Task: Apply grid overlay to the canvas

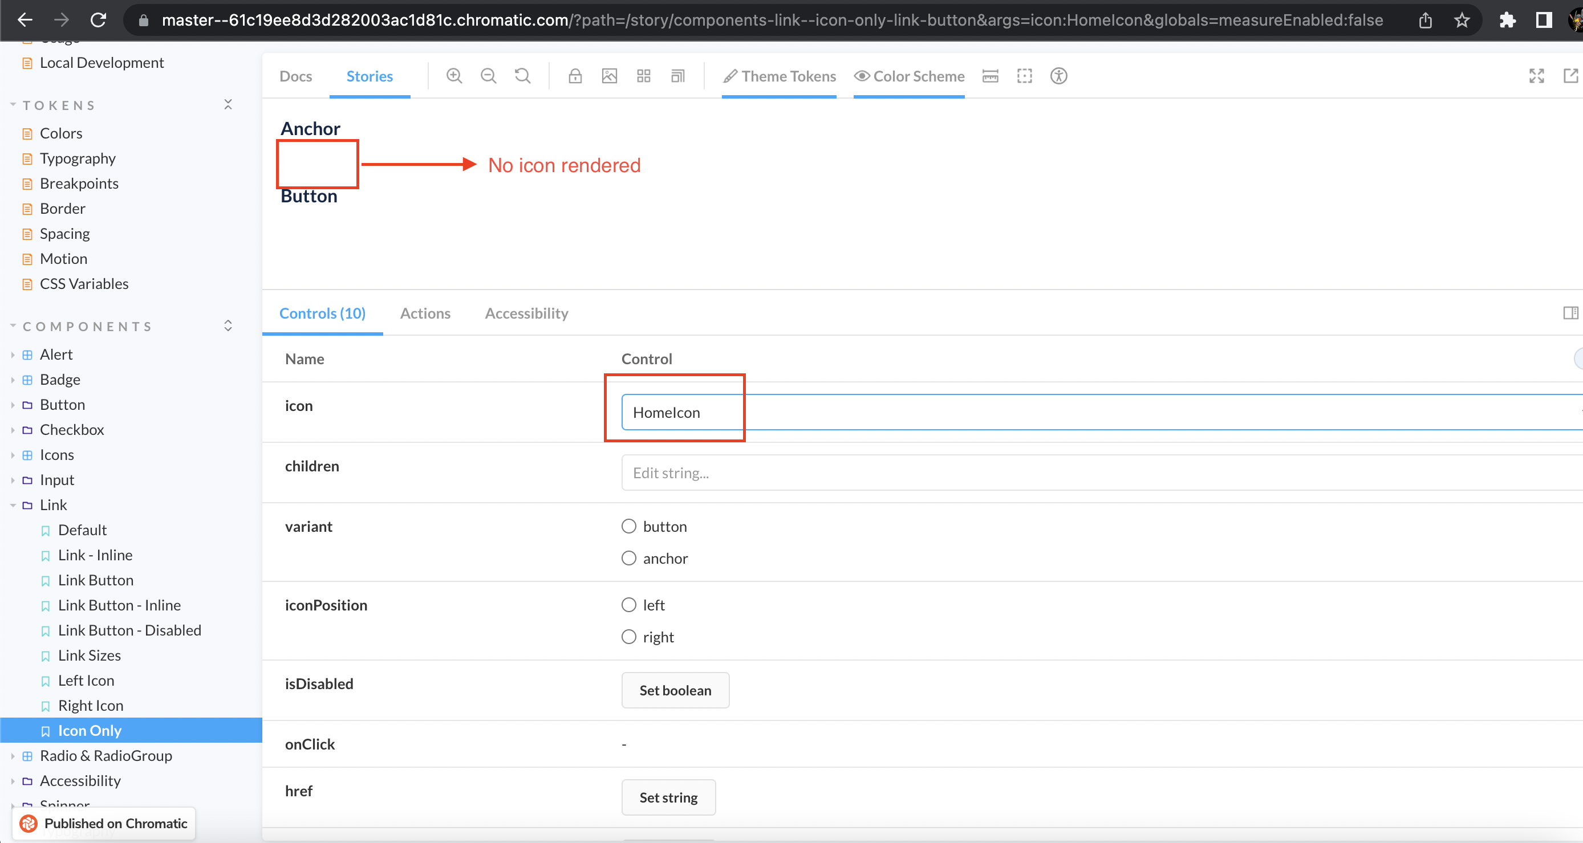Action: (x=643, y=76)
